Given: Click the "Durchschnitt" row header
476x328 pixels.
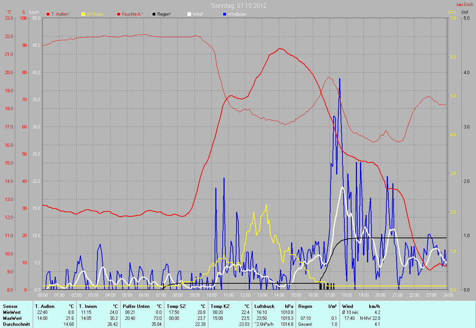Looking at the screenshot, I should 16,324.
